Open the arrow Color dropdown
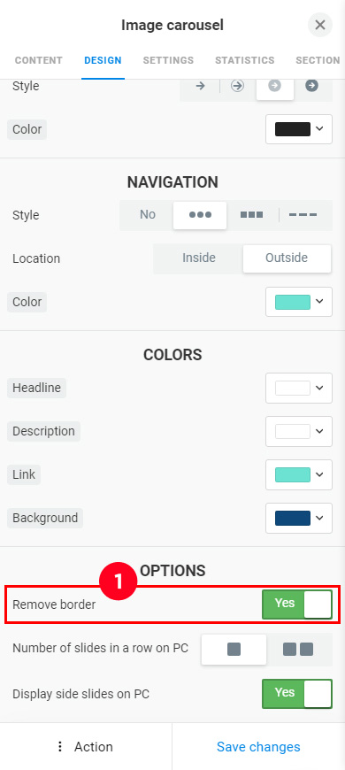 click(299, 129)
